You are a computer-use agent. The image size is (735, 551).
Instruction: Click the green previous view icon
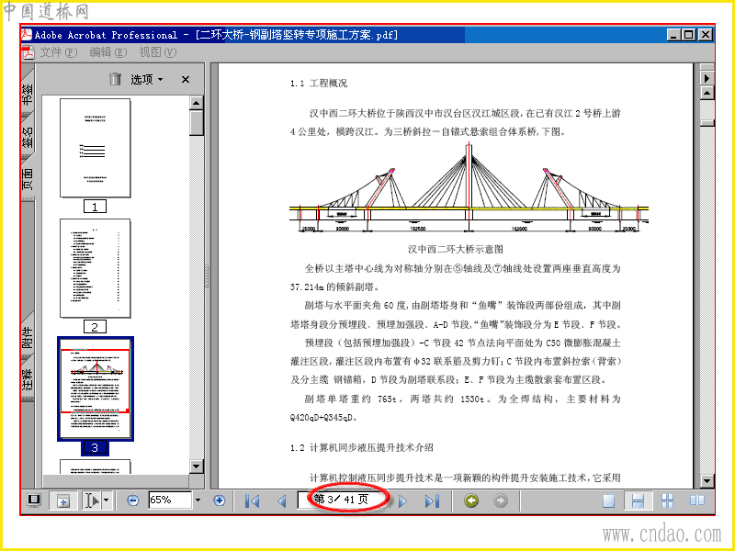[x=471, y=500]
